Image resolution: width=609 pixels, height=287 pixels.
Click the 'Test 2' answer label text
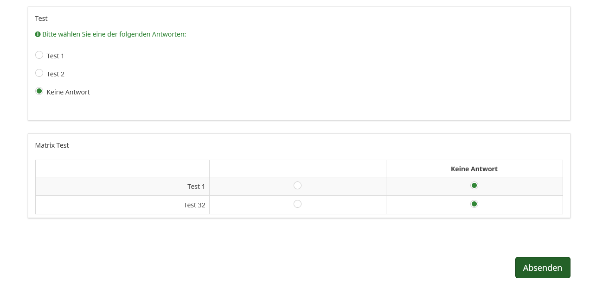(x=56, y=74)
